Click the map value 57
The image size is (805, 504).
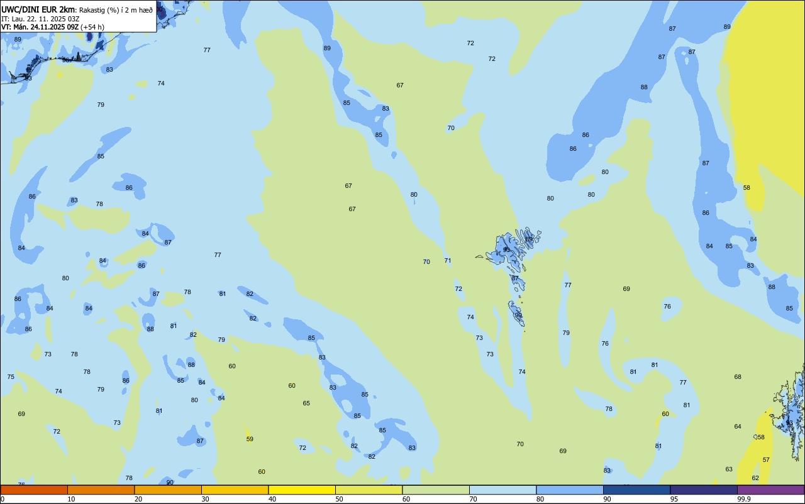[766, 459]
